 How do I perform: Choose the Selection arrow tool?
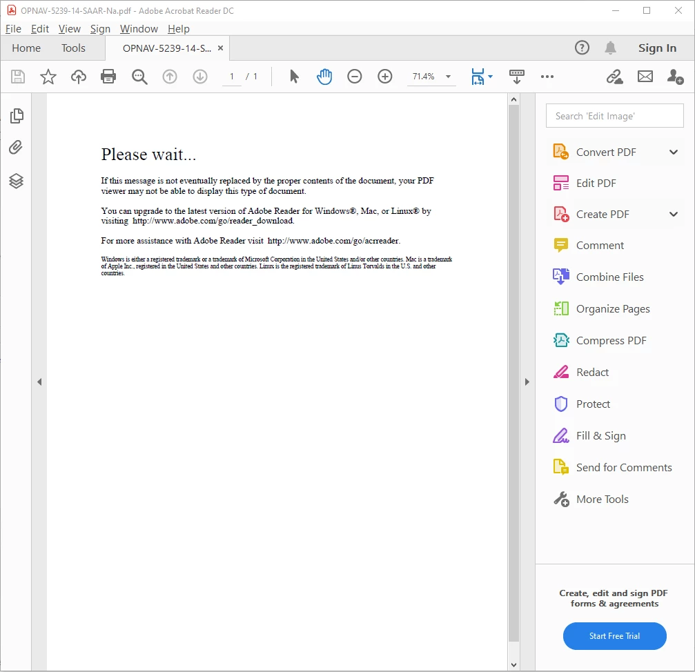coord(294,77)
